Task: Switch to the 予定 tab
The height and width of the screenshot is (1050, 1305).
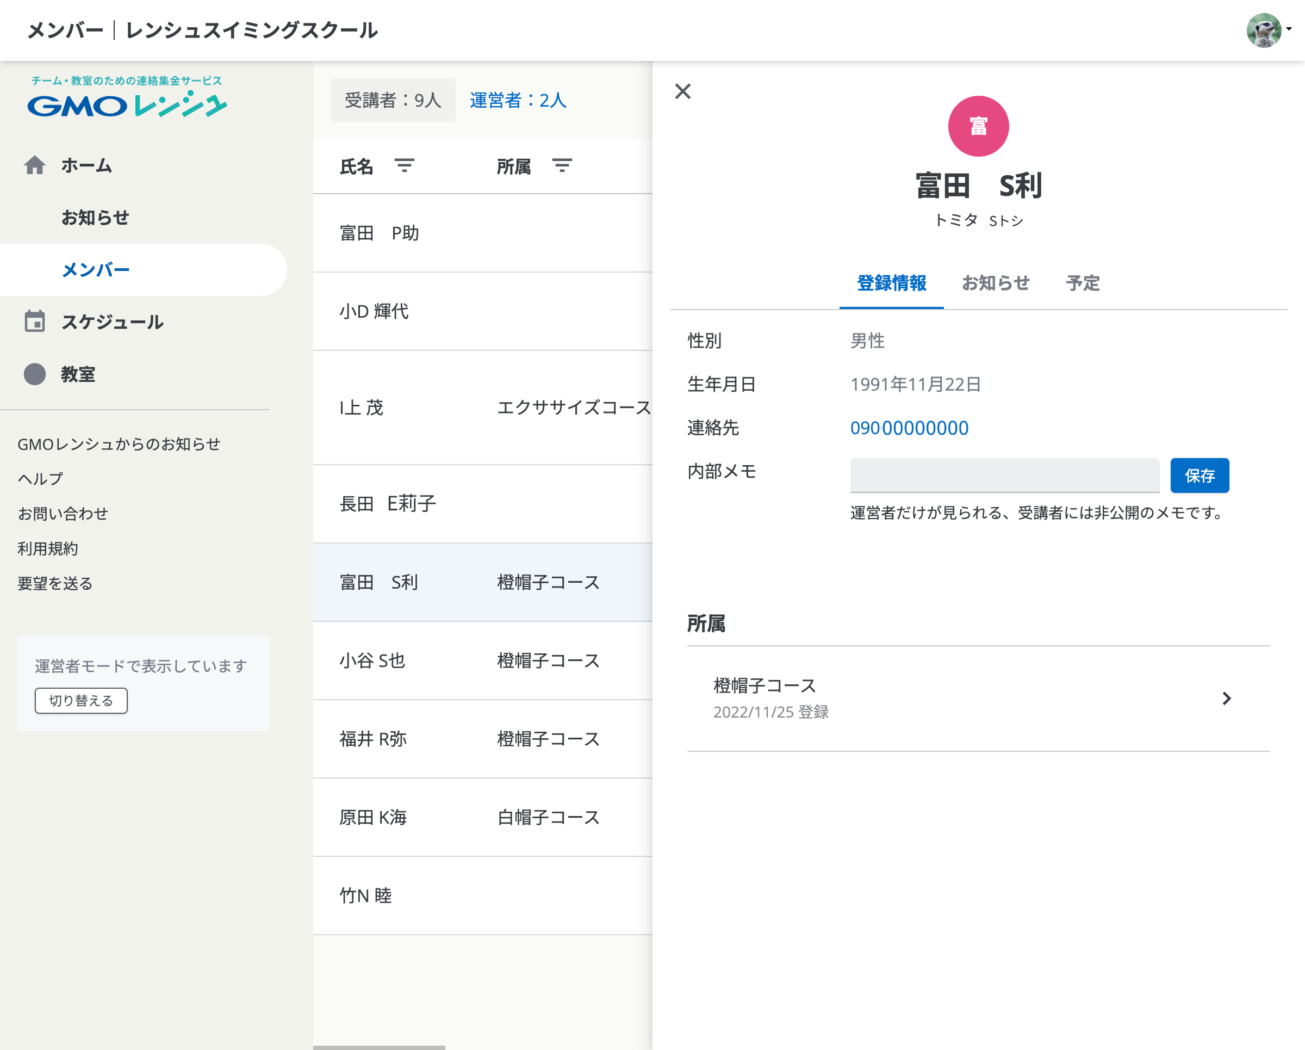Action: point(1083,283)
